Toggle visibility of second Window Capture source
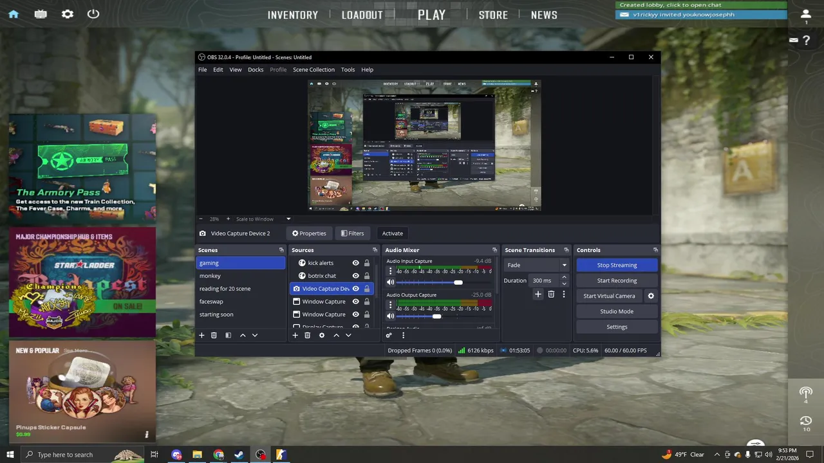The image size is (824, 463). click(x=355, y=314)
